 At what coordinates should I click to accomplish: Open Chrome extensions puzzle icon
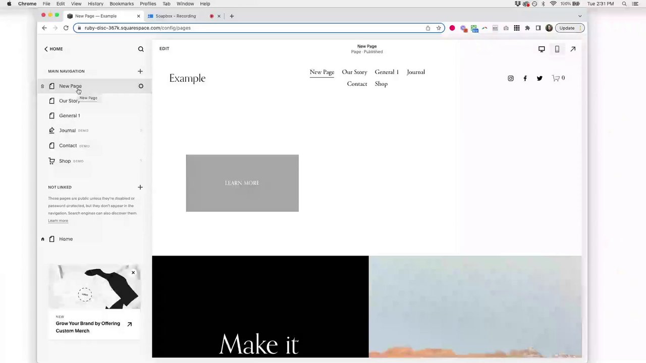tap(527, 28)
